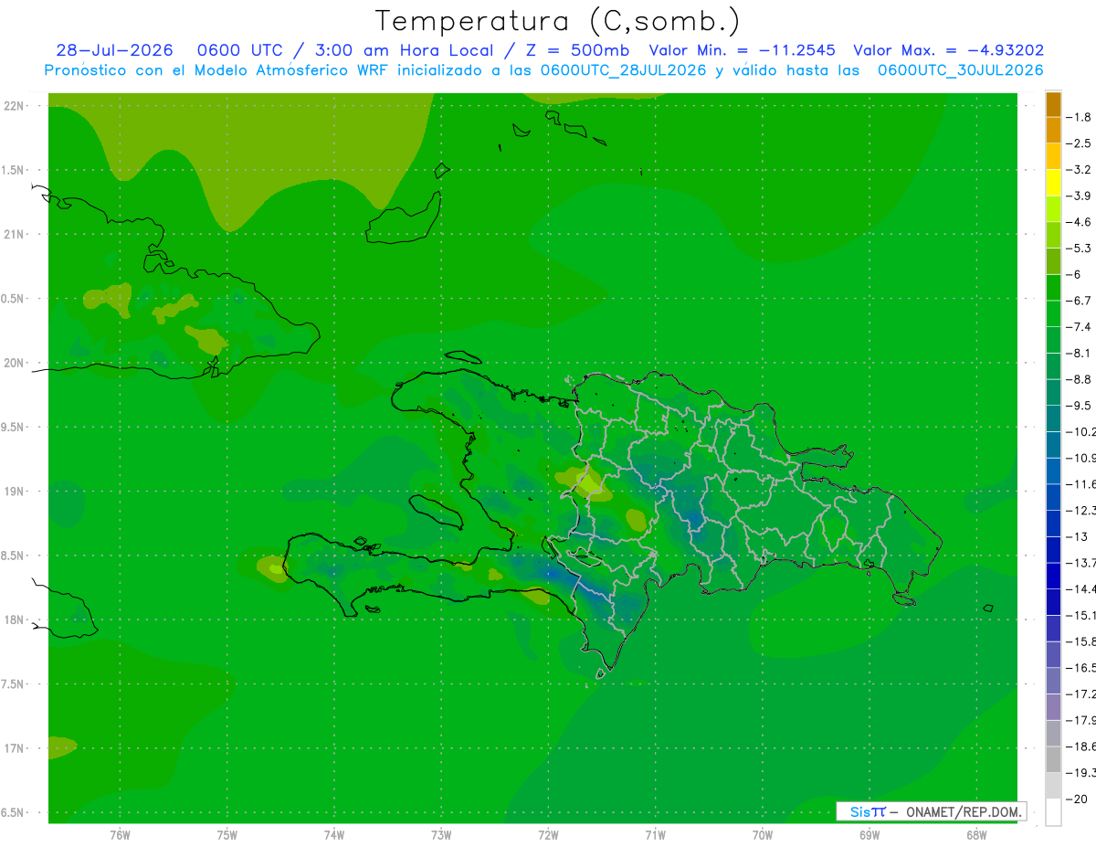Viewport: 1096px width, 847px height.
Task: Click the title 'Temperatura (C,somb.)'
Action: click(558, 20)
